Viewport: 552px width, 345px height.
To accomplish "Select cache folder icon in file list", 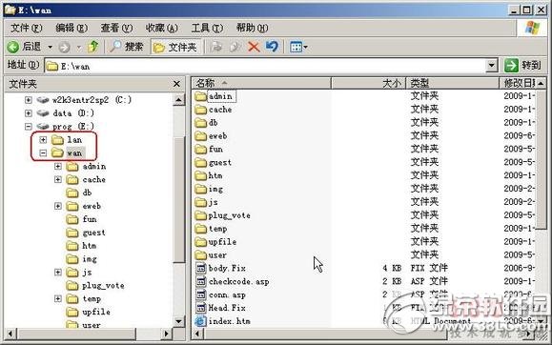I will point(200,110).
